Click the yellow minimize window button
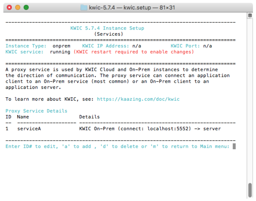 tap(18, 7)
